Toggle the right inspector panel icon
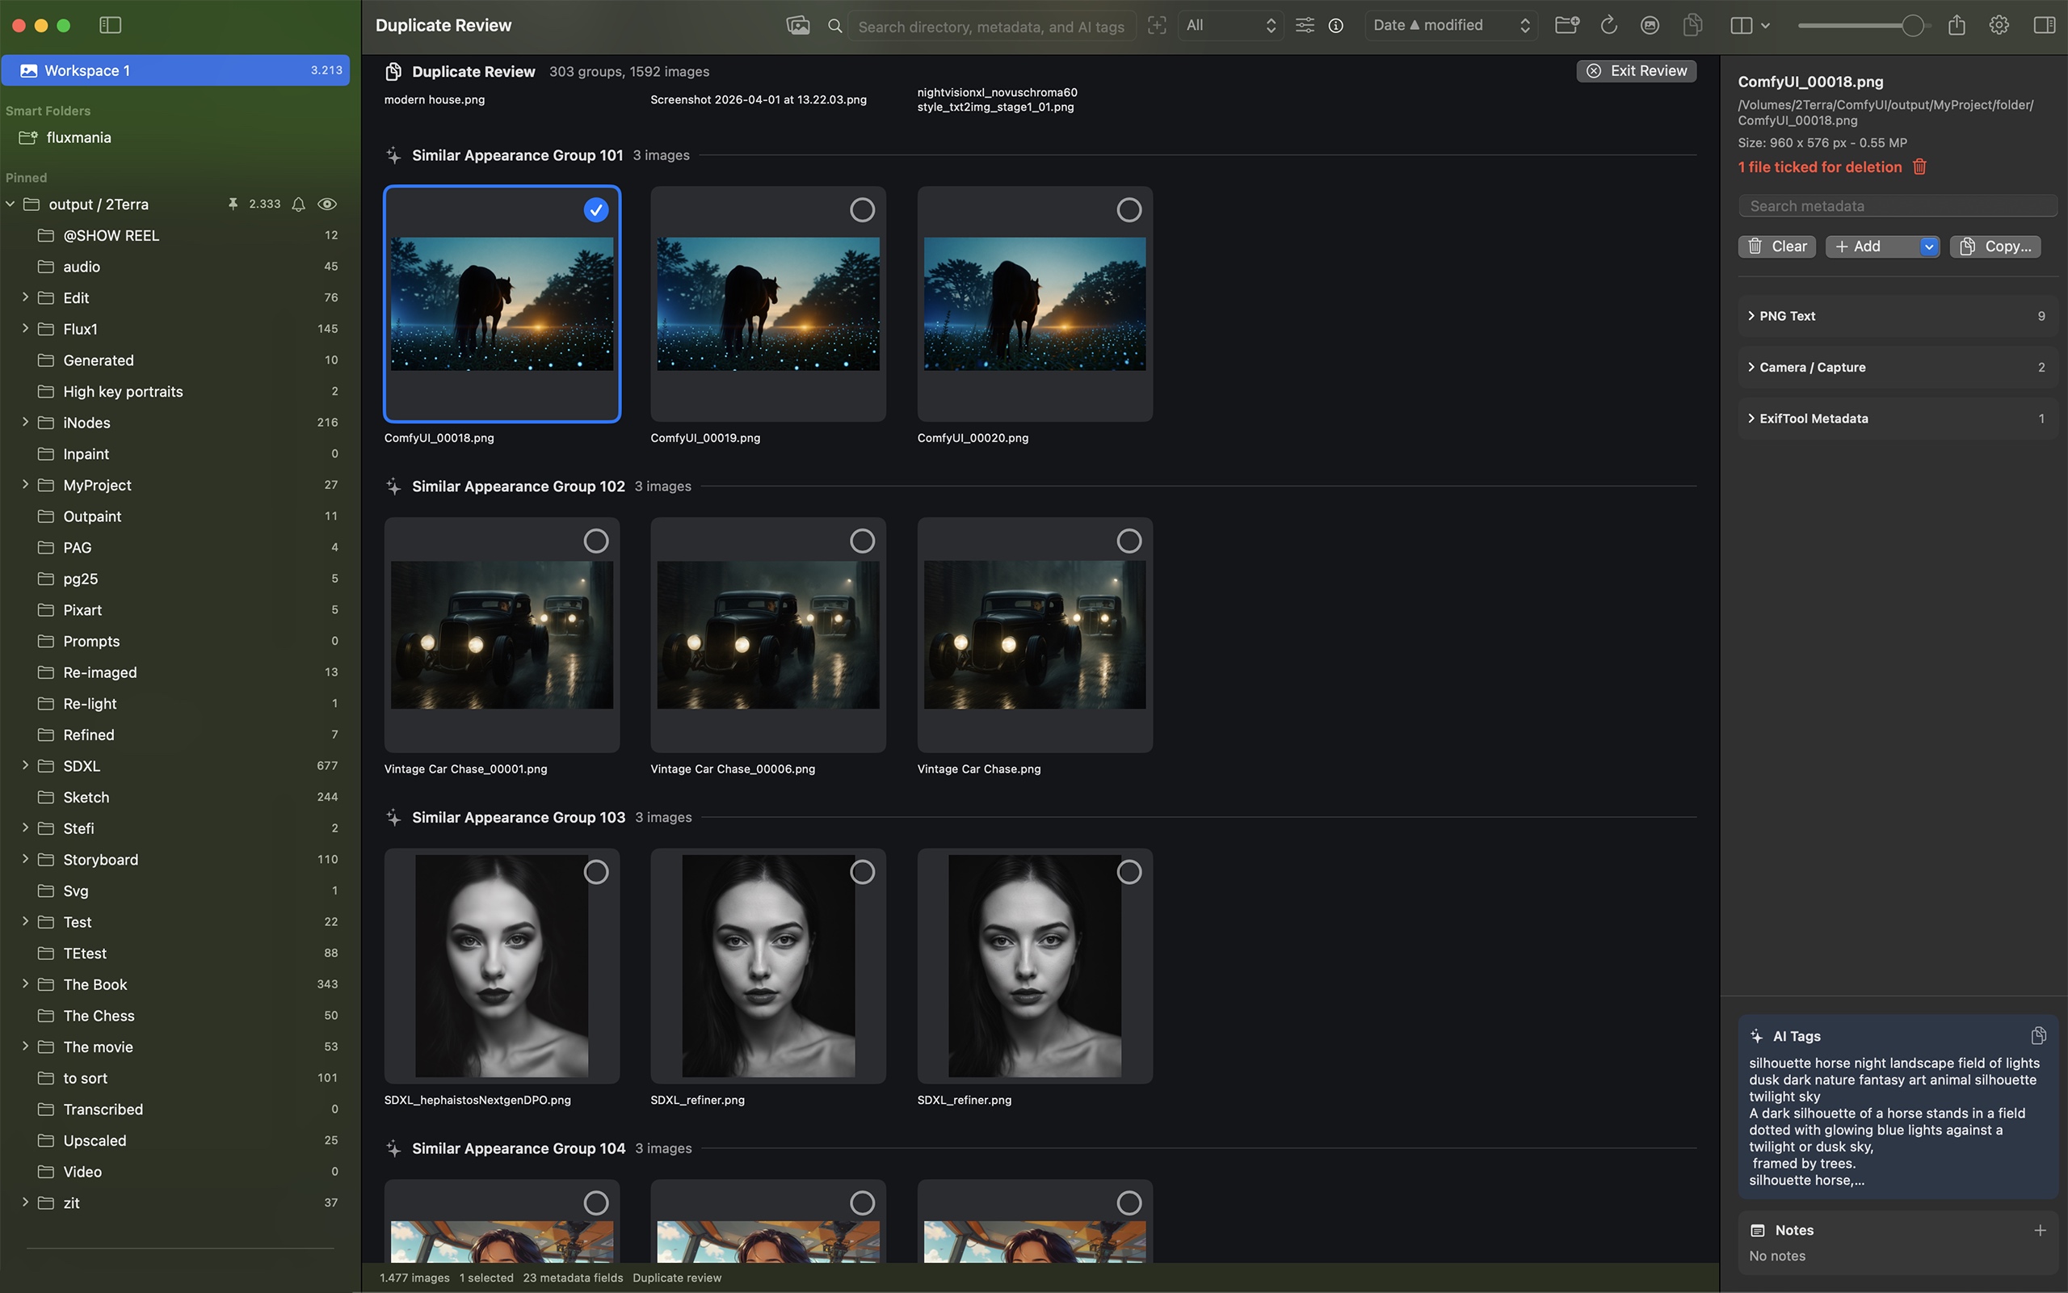Viewport: 2068px width, 1293px height. 2044,25
